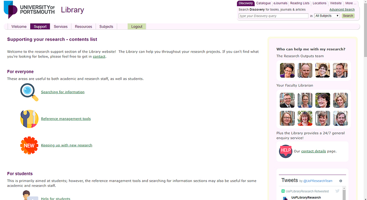Click the wrench Reference management tools icon
Image resolution: width=367 pixels, height=200 pixels.
[x=29, y=119]
